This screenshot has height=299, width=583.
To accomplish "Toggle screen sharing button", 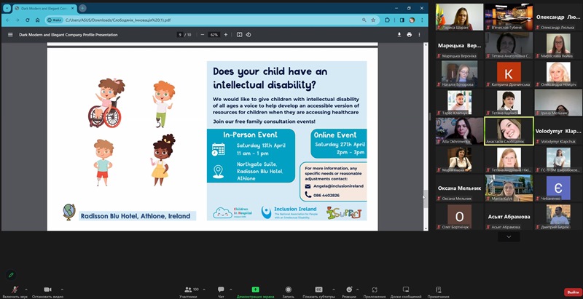I will click(x=255, y=290).
